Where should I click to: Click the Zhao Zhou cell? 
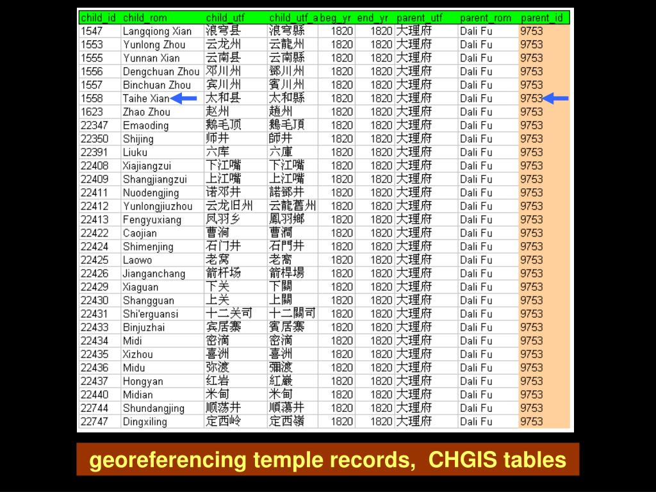[162, 112]
